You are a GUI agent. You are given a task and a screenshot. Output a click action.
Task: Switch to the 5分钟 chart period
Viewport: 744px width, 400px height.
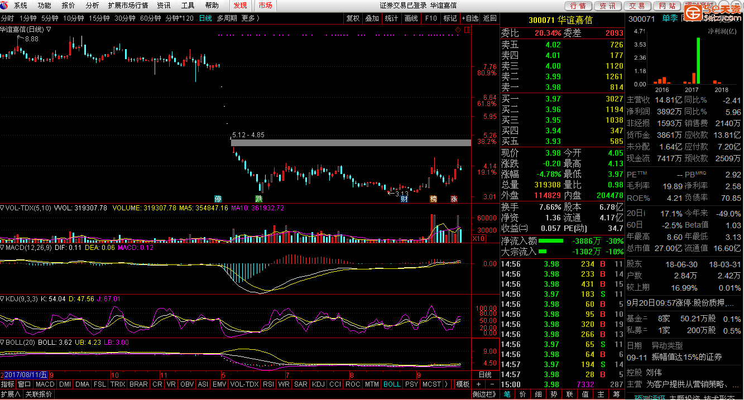pyautogui.click(x=50, y=18)
